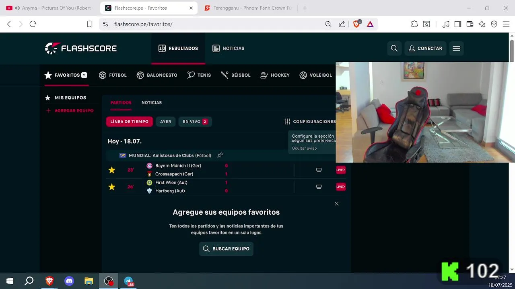Click the search magnifier in Flashscore header
Viewport: 515px width, 289px height.
(x=394, y=49)
